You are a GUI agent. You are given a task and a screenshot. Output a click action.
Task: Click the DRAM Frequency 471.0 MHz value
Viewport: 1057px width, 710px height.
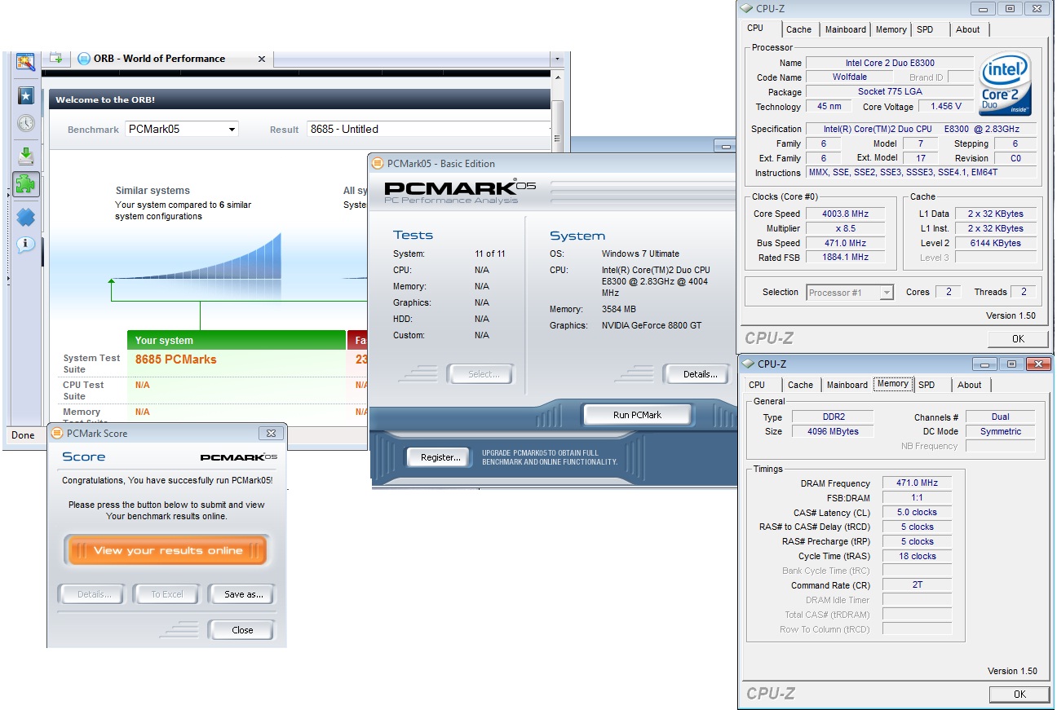[x=918, y=483]
